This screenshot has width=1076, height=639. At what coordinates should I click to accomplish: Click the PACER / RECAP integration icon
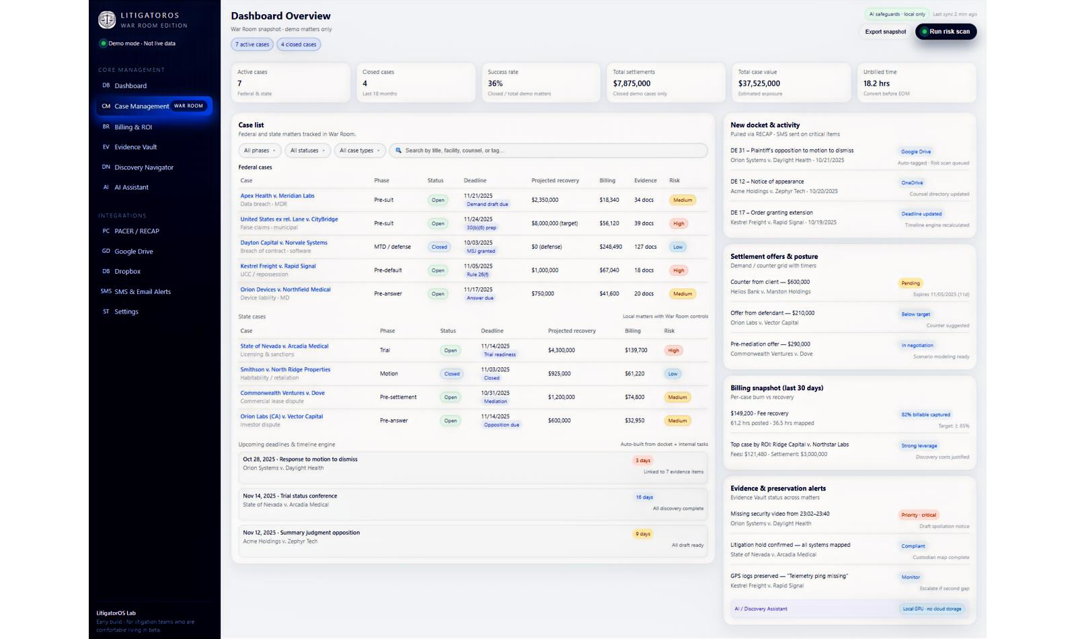(106, 231)
